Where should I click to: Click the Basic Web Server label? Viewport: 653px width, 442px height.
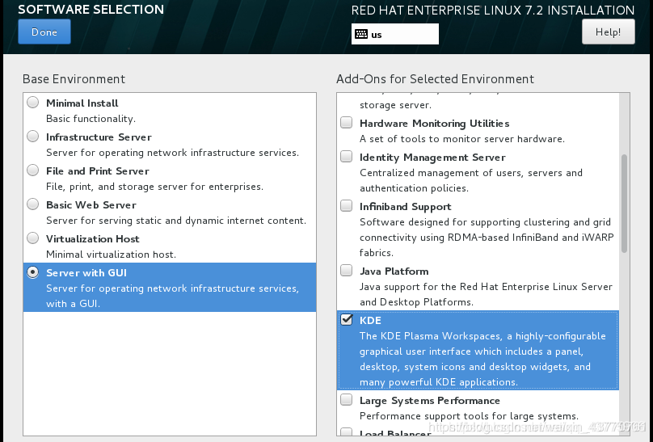point(91,205)
